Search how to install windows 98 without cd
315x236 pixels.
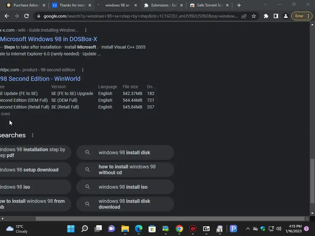click(x=125, y=170)
